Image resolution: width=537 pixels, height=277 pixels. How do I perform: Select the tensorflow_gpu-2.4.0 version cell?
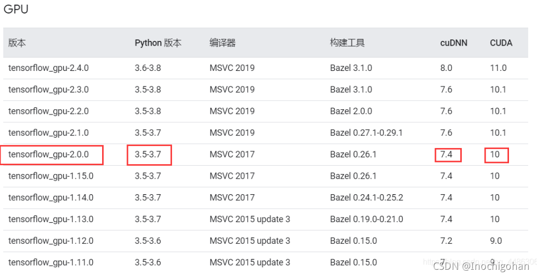(48, 68)
